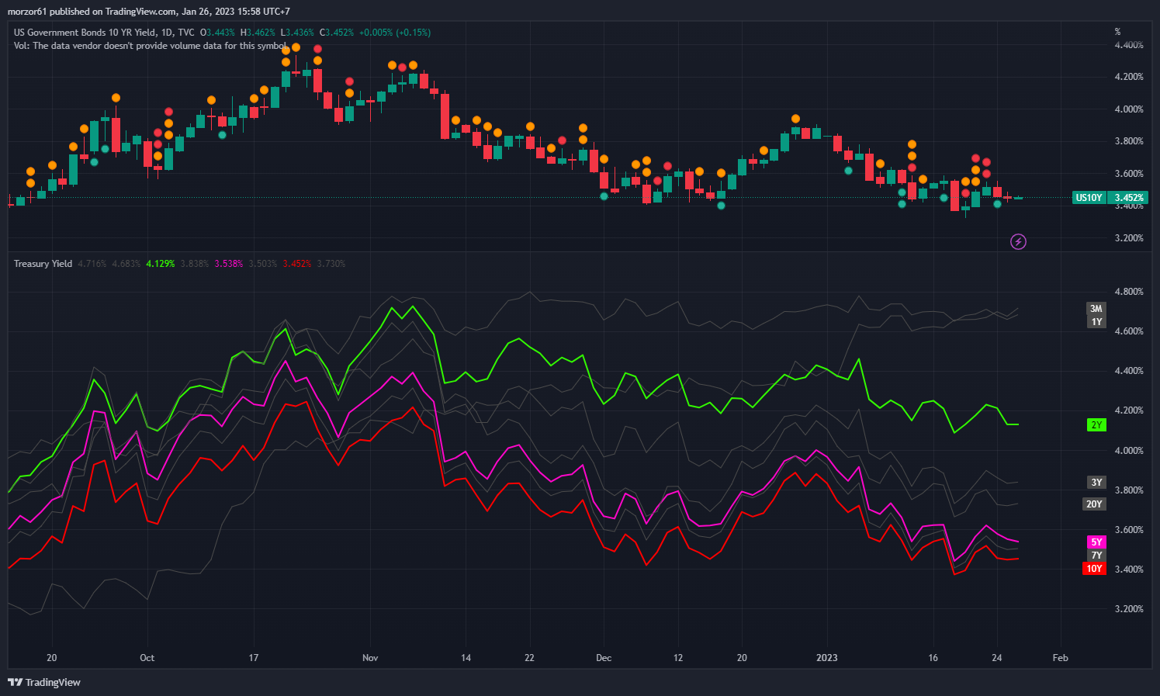Click the 4.800% yield axis label
Viewport: 1160px width, 696px height.
click(1129, 292)
